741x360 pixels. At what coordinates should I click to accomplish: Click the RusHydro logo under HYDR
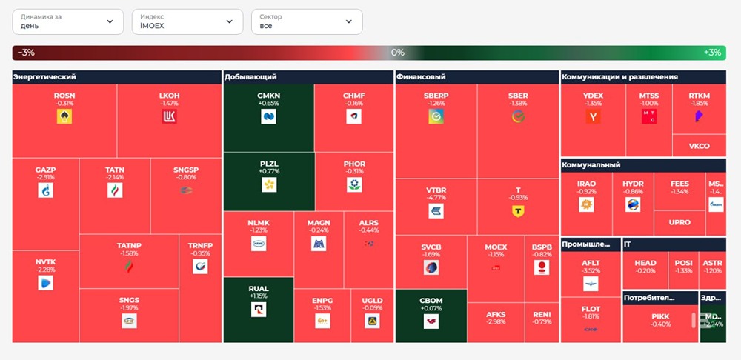point(632,204)
